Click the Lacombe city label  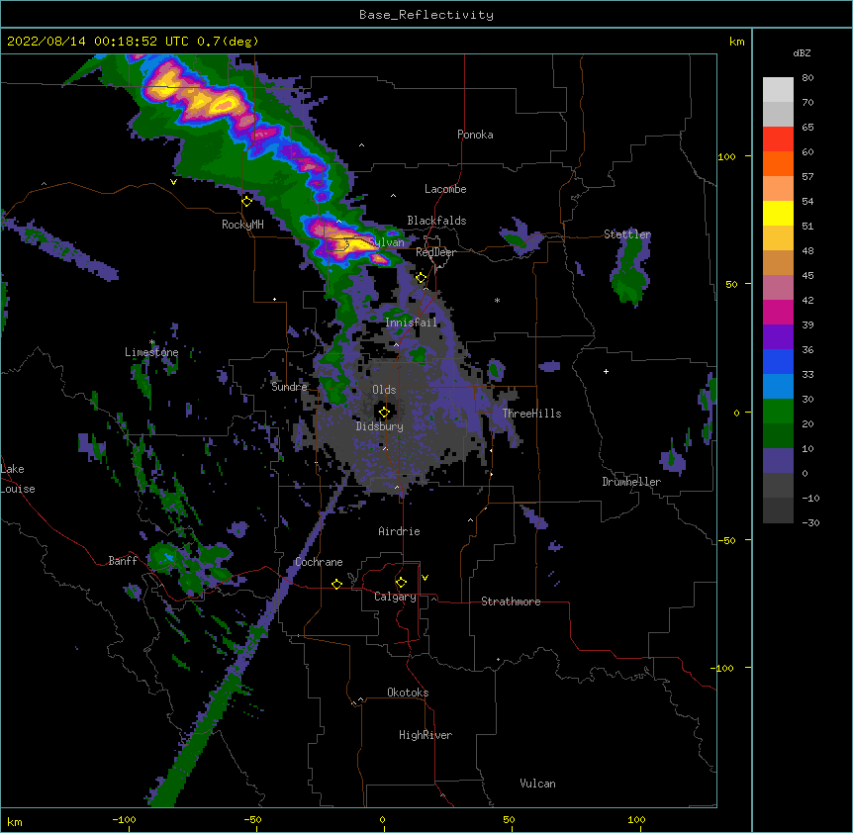click(445, 189)
